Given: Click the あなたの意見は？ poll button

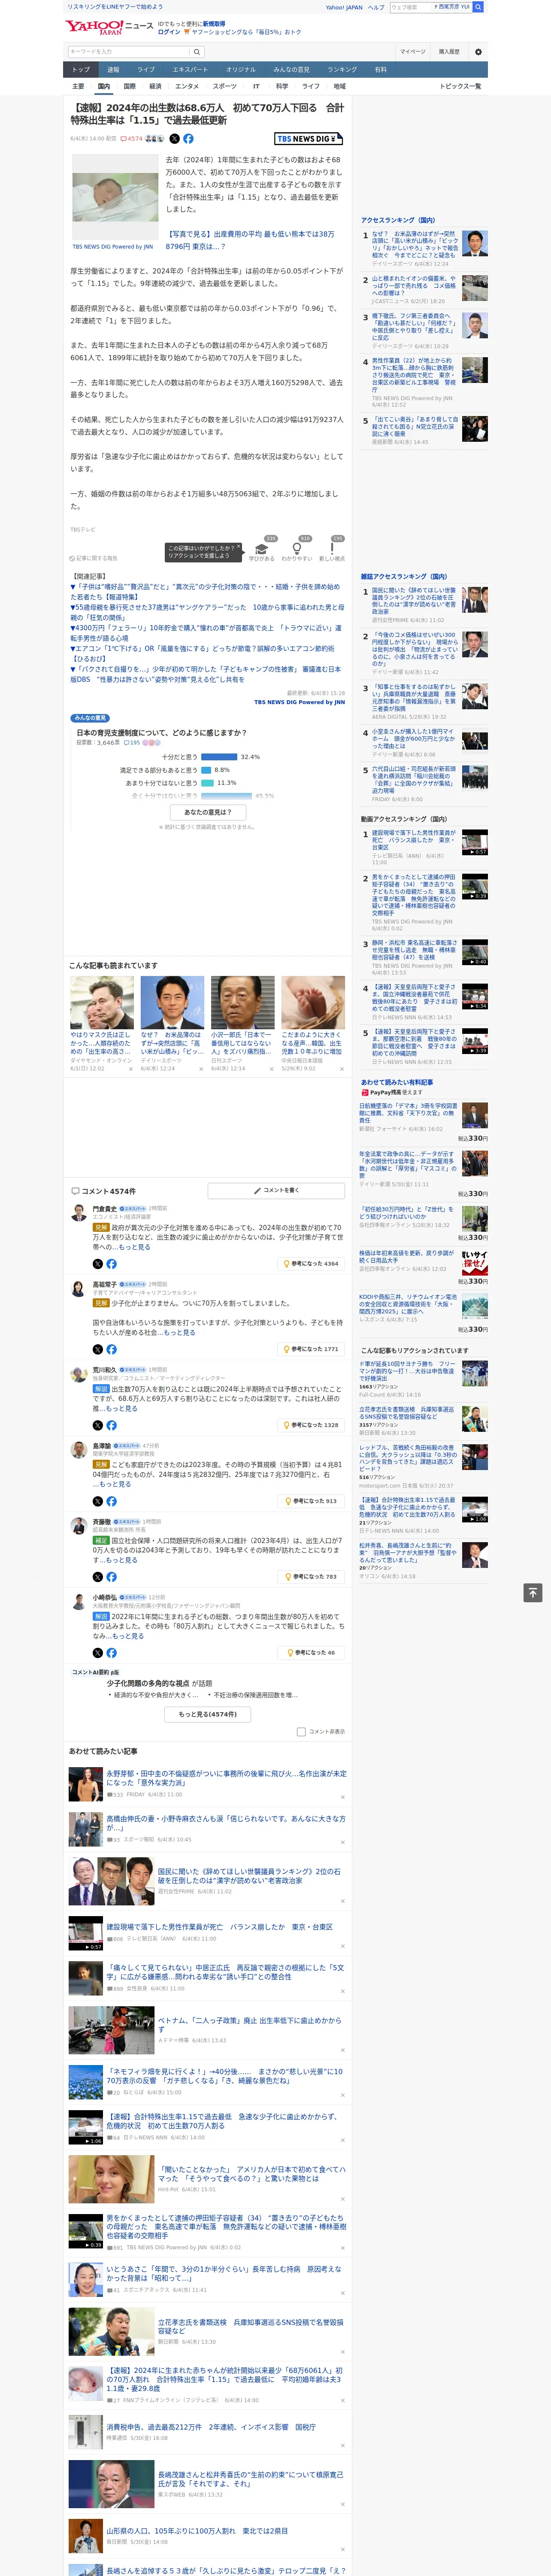Looking at the screenshot, I should [x=208, y=812].
